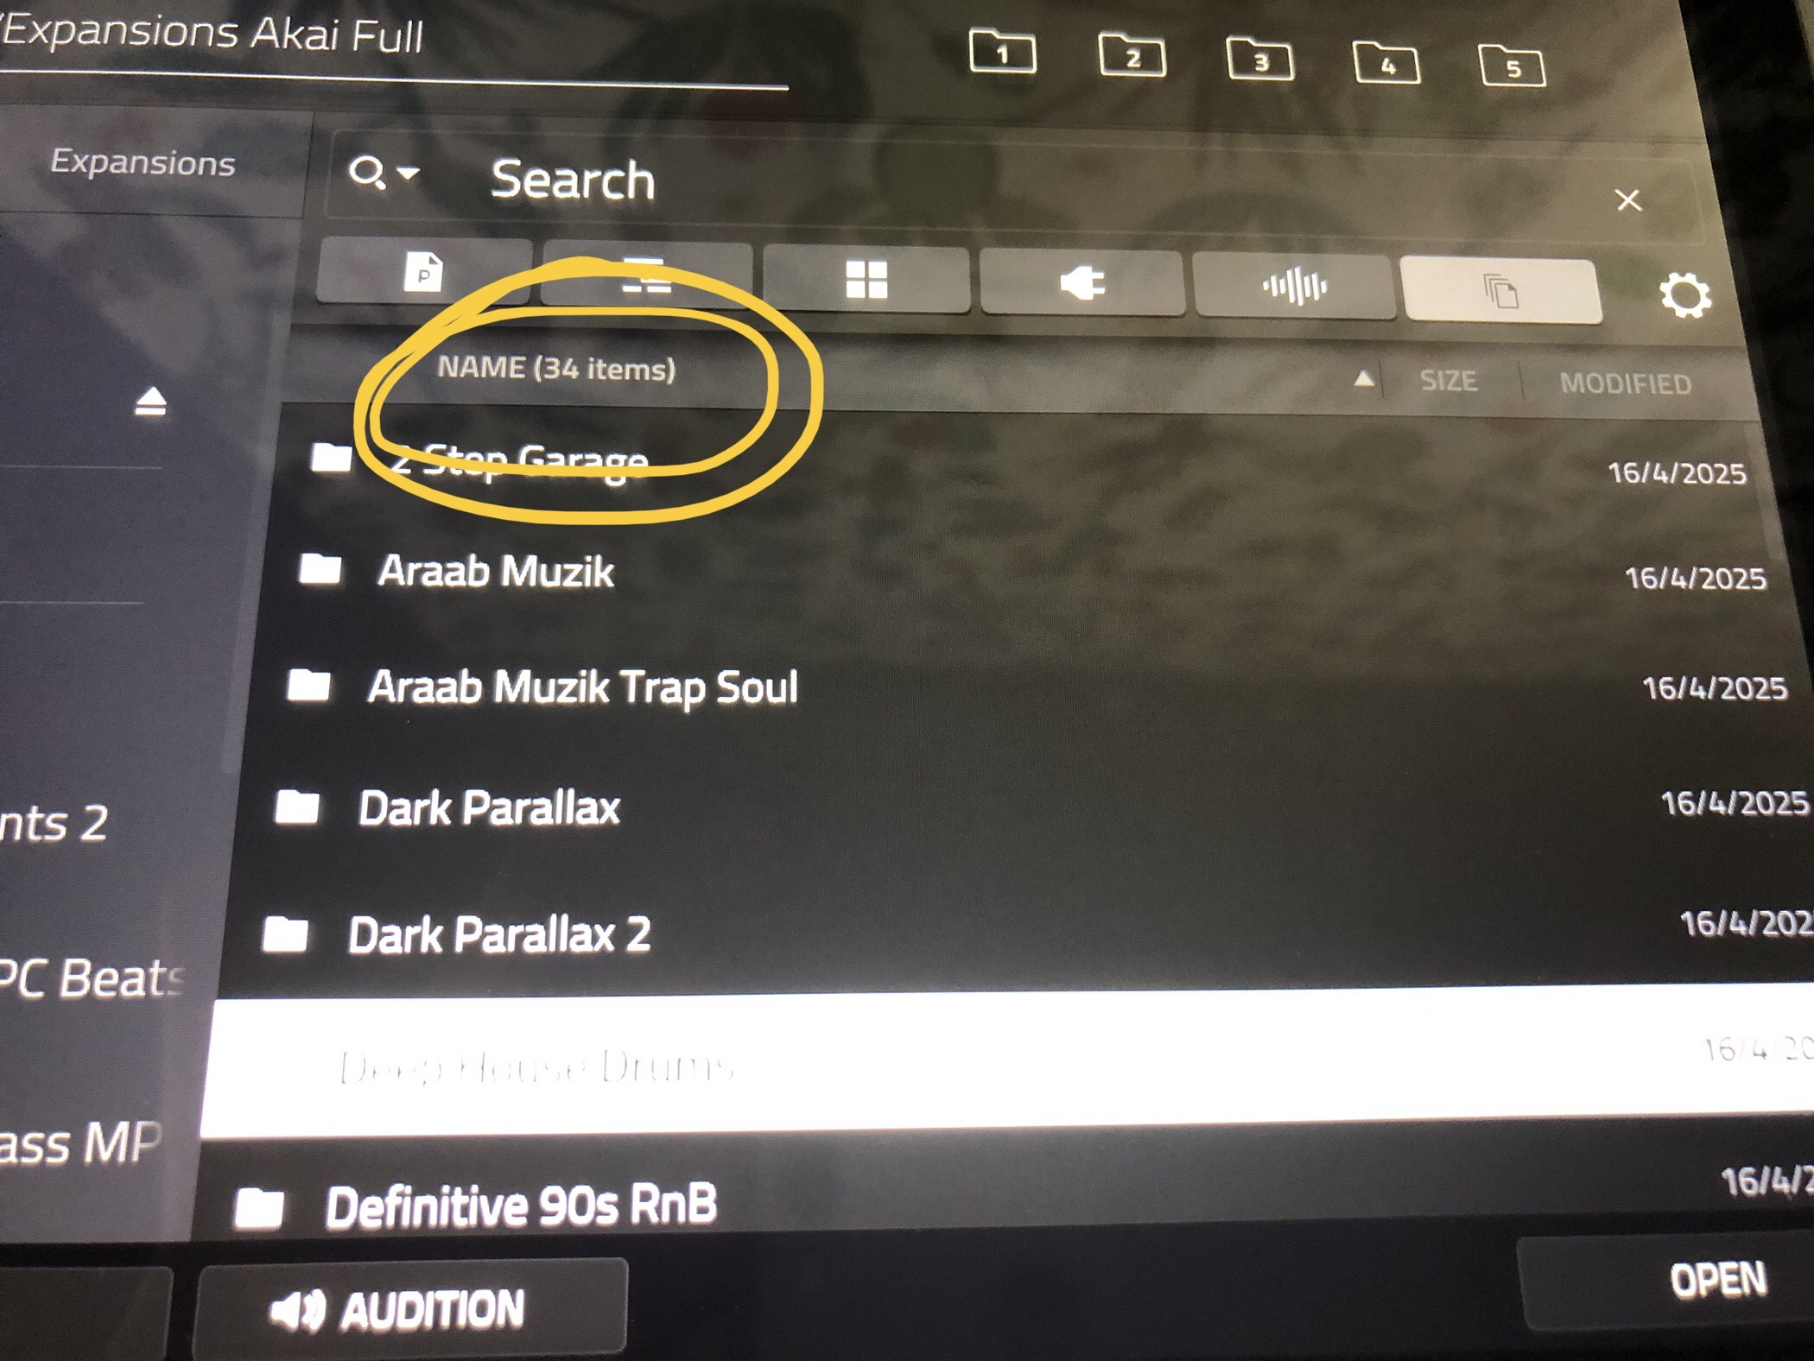Filter by audio samples waveform icon
This screenshot has height=1361, width=1814.
click(1294, 287)
